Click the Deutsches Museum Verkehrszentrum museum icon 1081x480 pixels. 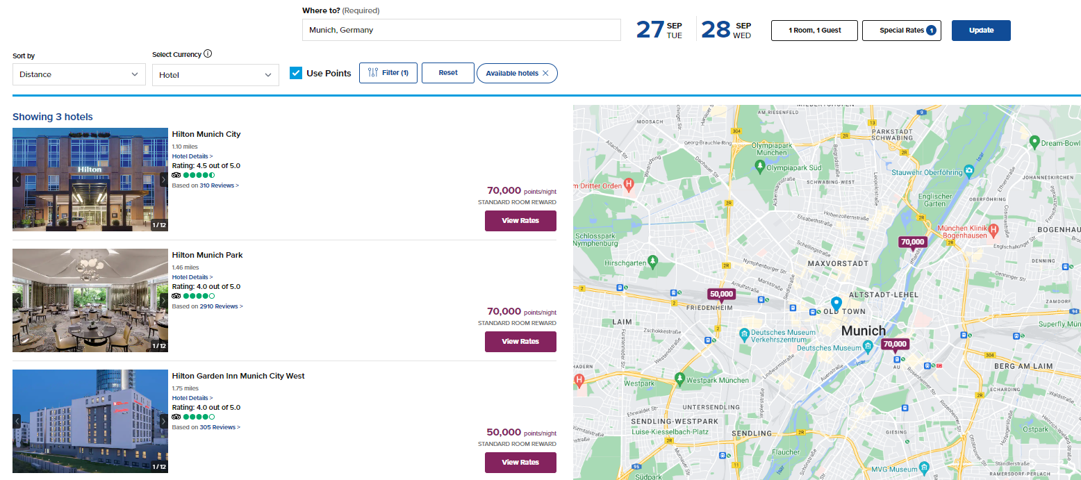coord(743,333)
